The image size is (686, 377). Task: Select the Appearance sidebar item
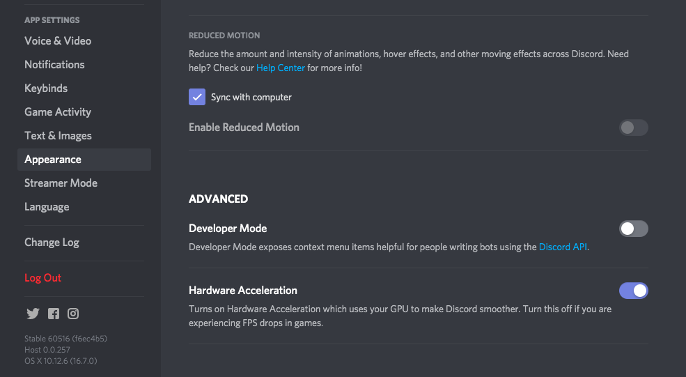point(84,160)
